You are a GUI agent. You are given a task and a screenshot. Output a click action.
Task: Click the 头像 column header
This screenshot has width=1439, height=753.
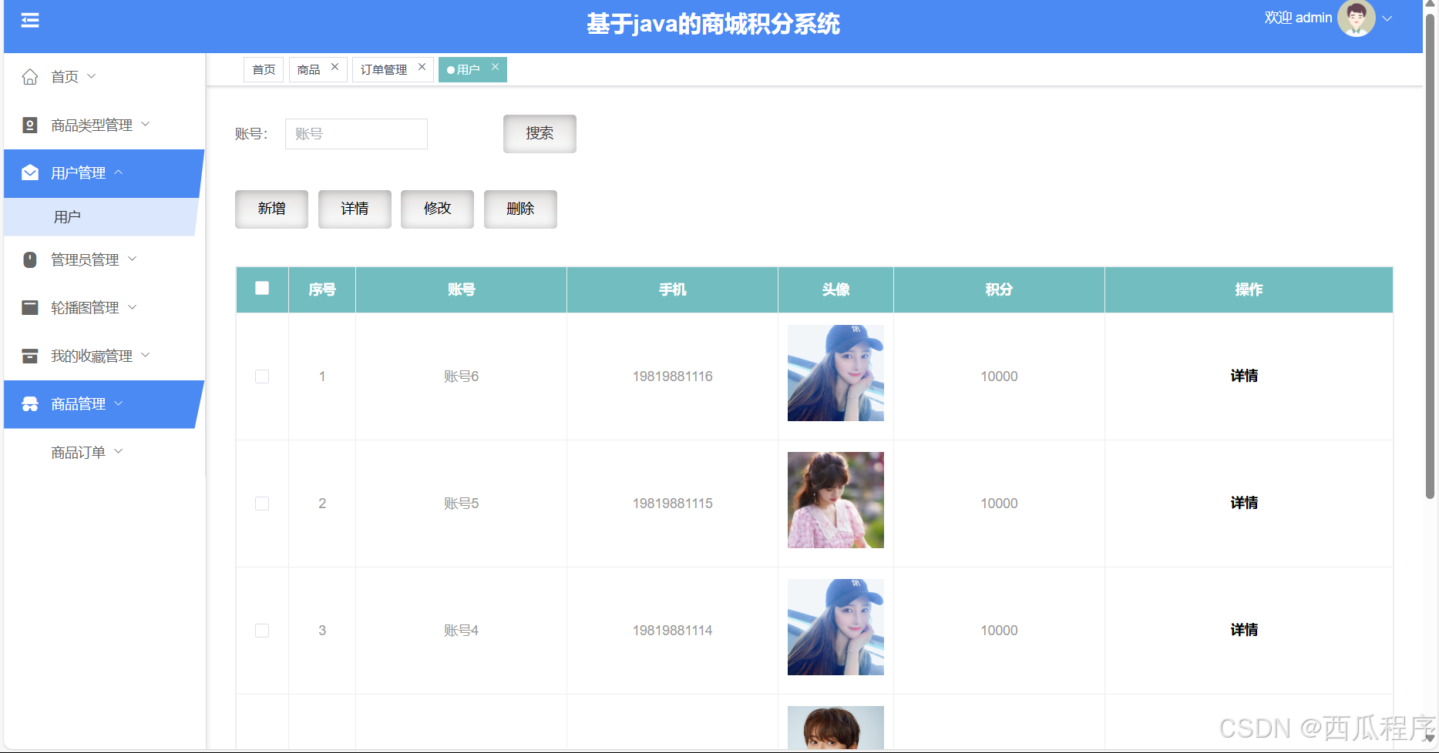click(x=835, y=289)
